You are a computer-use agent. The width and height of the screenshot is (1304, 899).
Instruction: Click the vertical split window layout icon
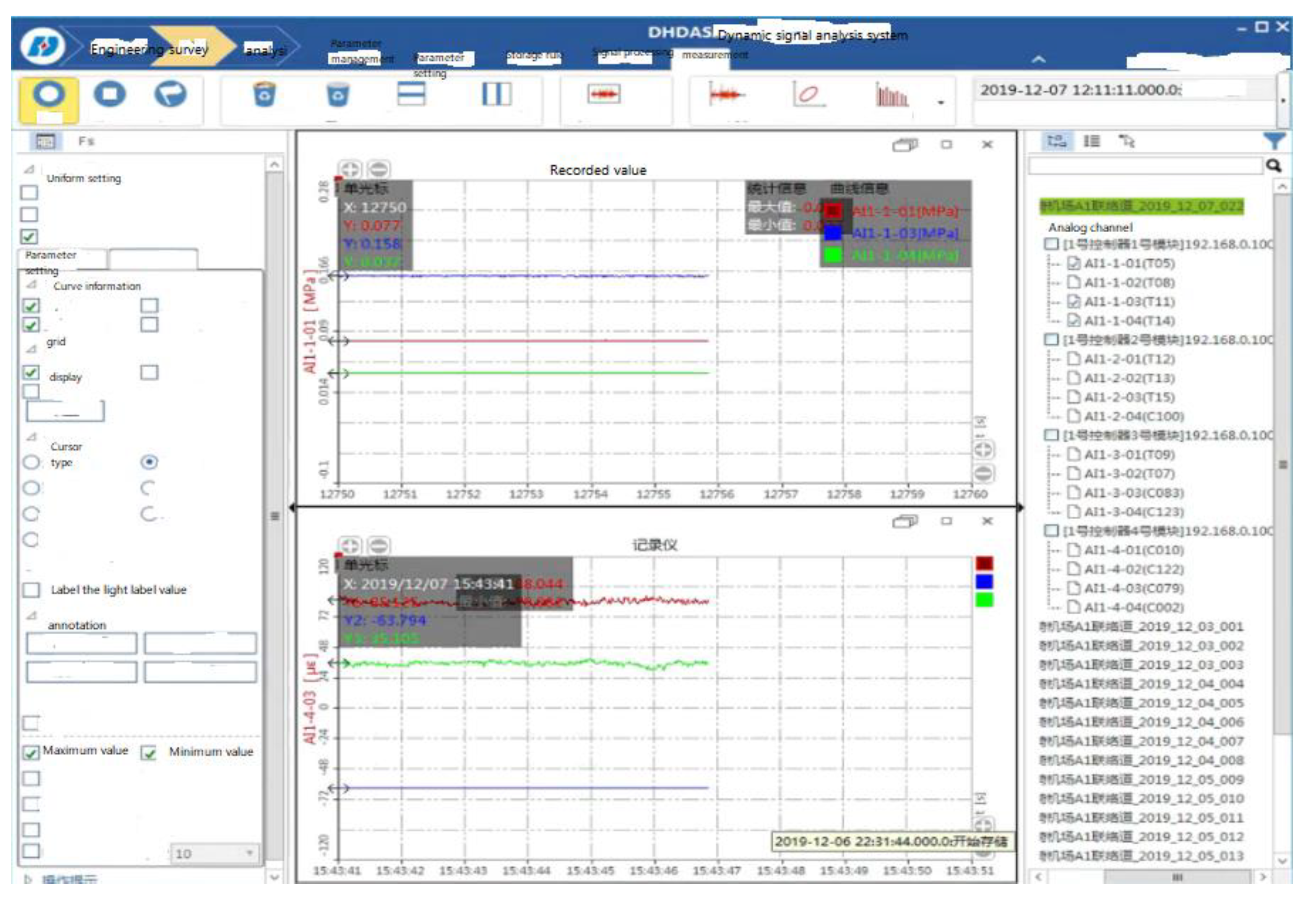pos(497,94)
